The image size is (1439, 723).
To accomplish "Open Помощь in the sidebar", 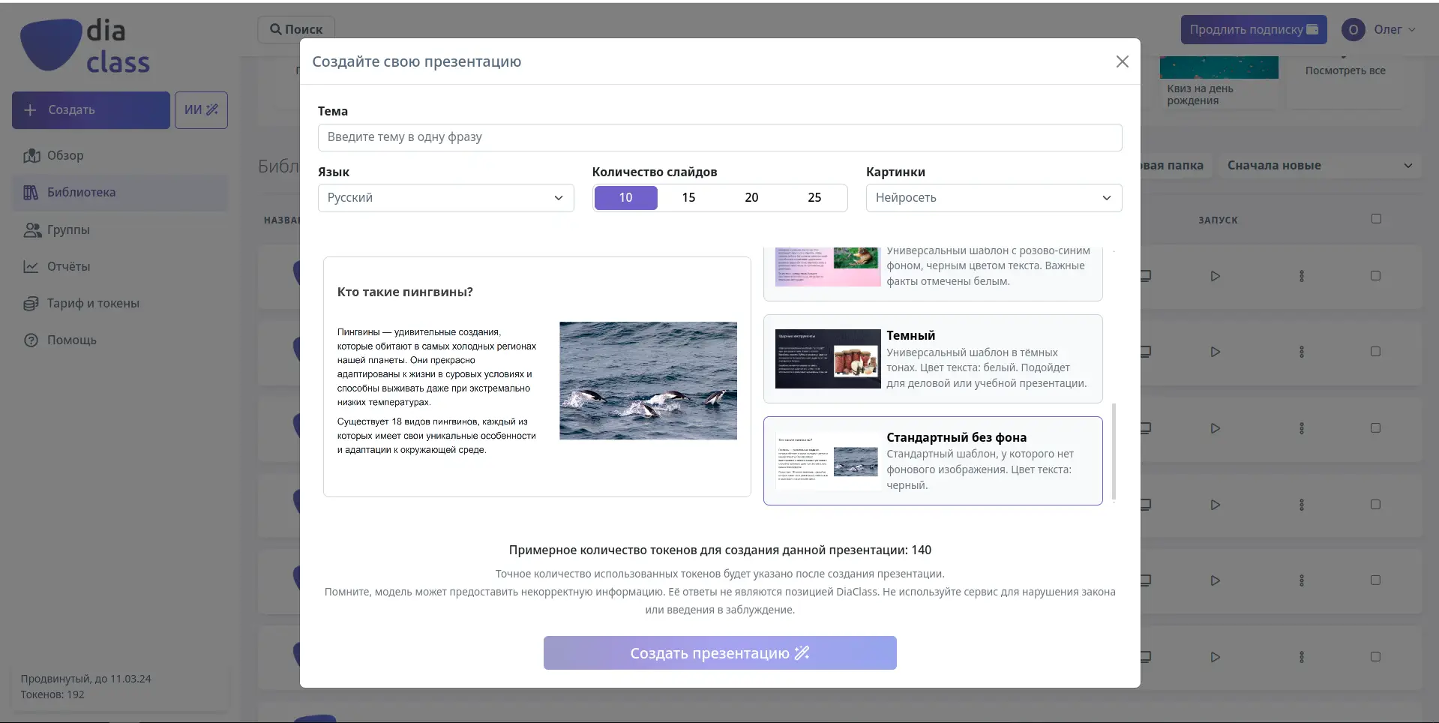I will click(120, 340).
